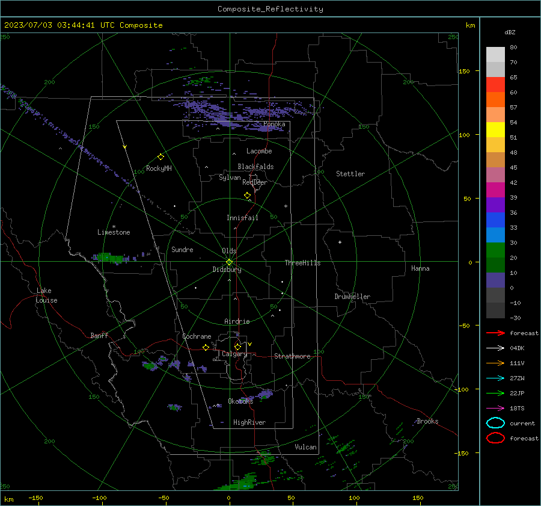Click the yellow diamond at the radar center

(x=229, y=262)
